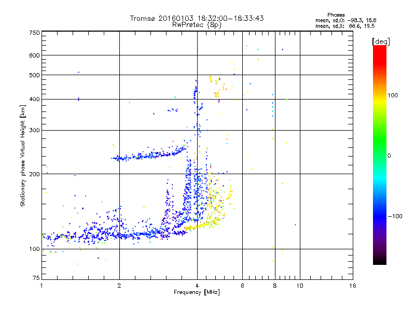This screenshot has width=415, height=311.
Task: Click the '-100' colorbar tick label
Action: click(x=395, y=216)
